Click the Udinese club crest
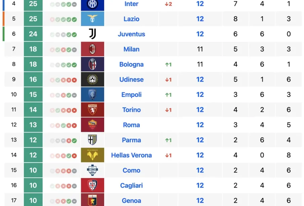This screenshot has height=206, width=304. click(92, 80)
